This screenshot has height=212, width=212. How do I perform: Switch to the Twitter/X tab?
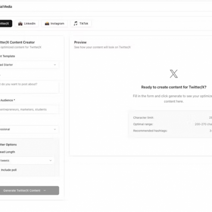click(5, 24)
